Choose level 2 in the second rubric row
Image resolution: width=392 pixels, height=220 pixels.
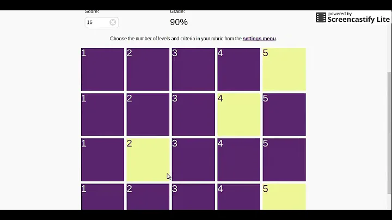coord(148,114)
